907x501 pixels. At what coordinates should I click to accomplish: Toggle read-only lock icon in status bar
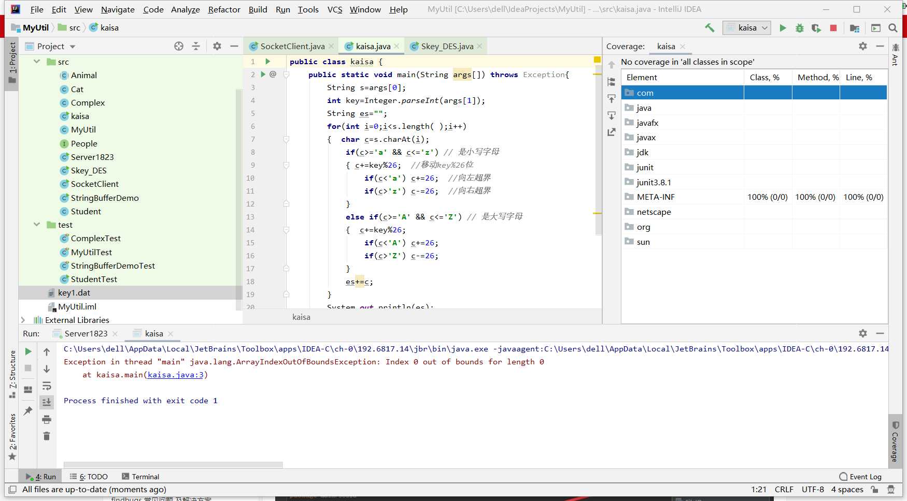tap(874, 489)
